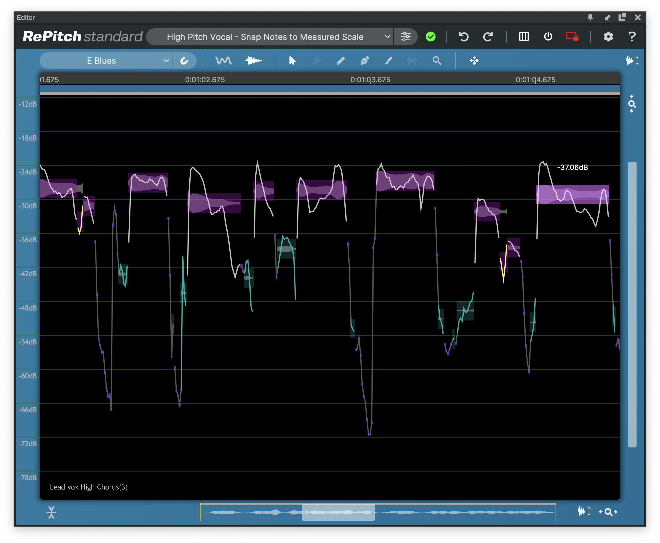The image size is (660, 543).
Task: Click the overview waveform navigator
Action: click(338, 512)
